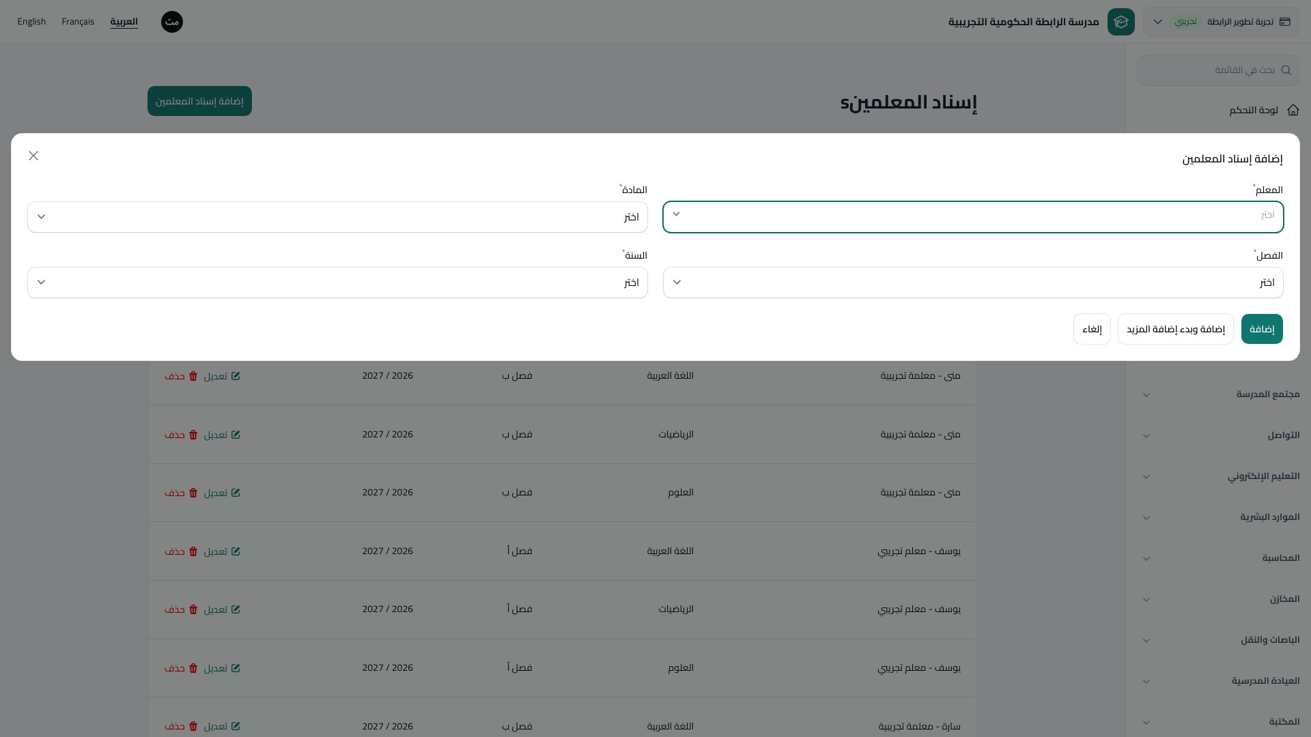Click edit icon for منى الرياضيات row
This screenshot has height=737, width=1311.
tap(236, 435)
